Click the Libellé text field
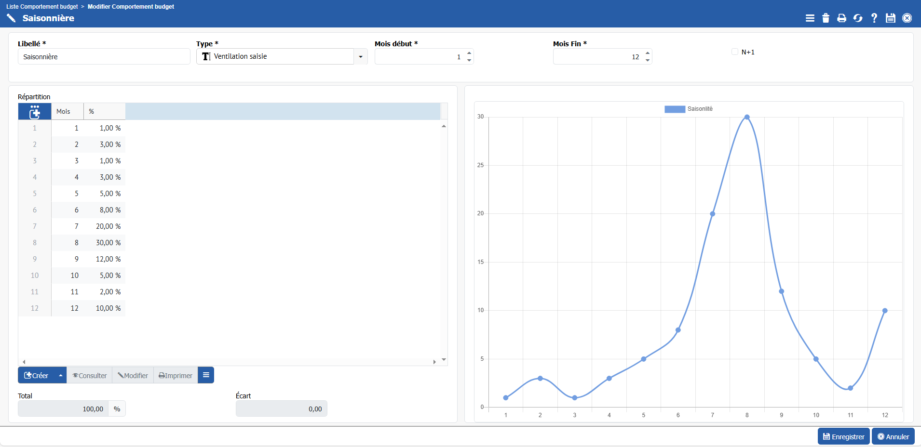Screen dimensions: 921x447 pos(104,57)
